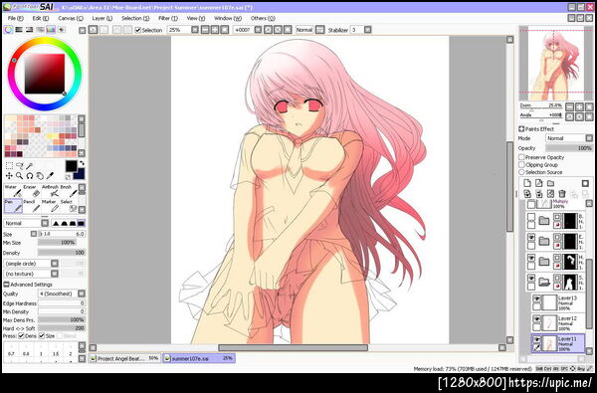Hide Layer13 with its eye icon
597x393 pixels.
tap(536, 298)
